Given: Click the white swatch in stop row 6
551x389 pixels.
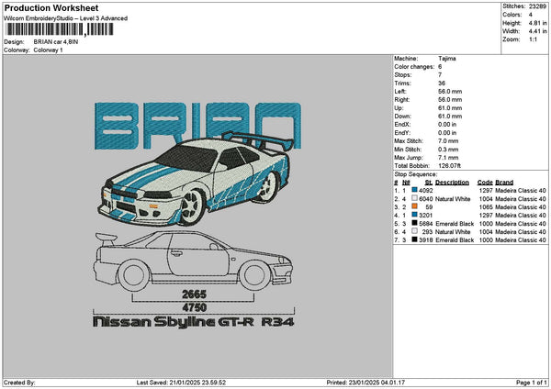Looking at the screenshot, I should [x=415, y=231].
